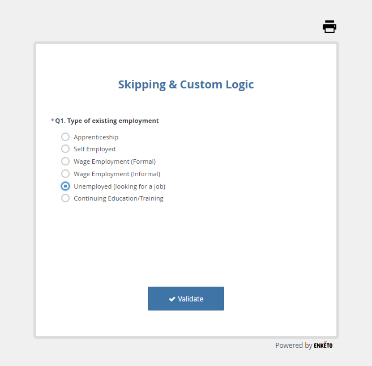Choose the Self Employed radio circle

pos(66,149)
